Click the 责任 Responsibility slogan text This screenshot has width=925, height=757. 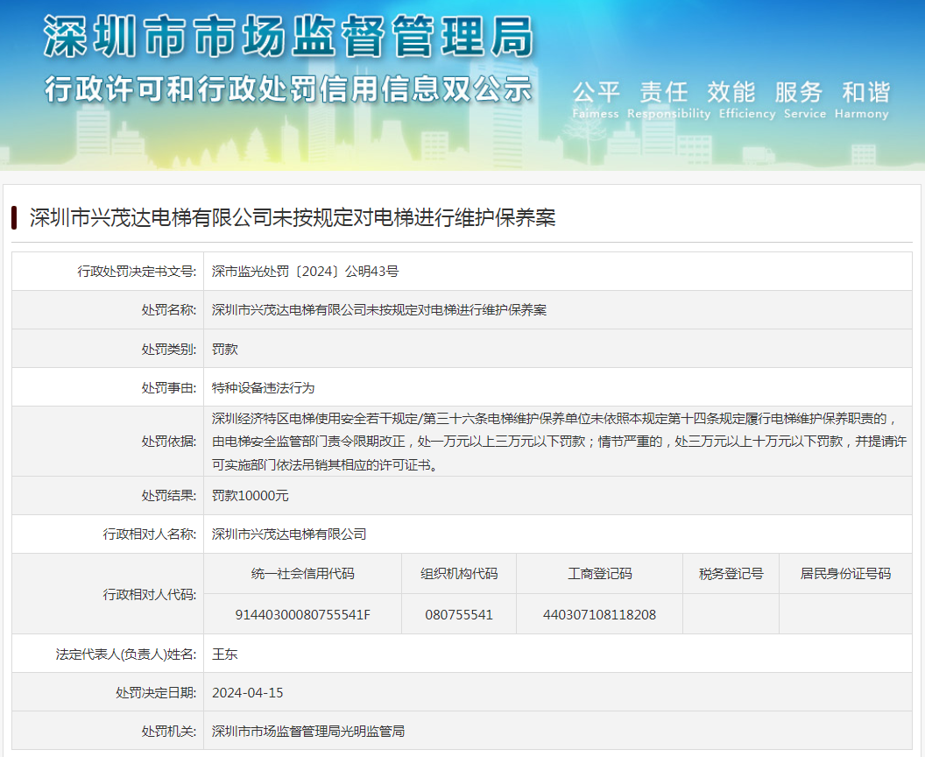point(668,100)
